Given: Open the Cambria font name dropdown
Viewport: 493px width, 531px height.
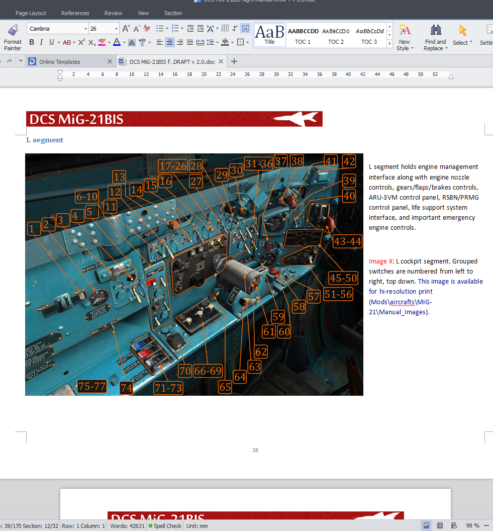Looking at the screenshot, I should click(x=85, y=29).
